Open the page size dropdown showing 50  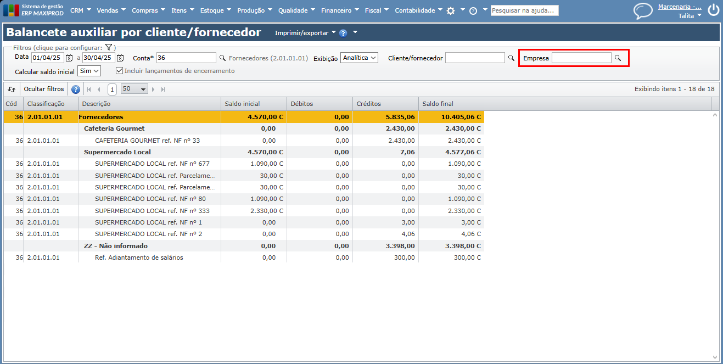point(134,89)
